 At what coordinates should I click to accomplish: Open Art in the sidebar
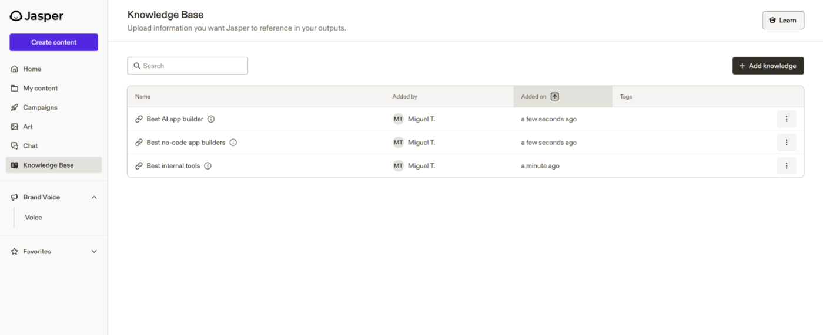[53, 127]
